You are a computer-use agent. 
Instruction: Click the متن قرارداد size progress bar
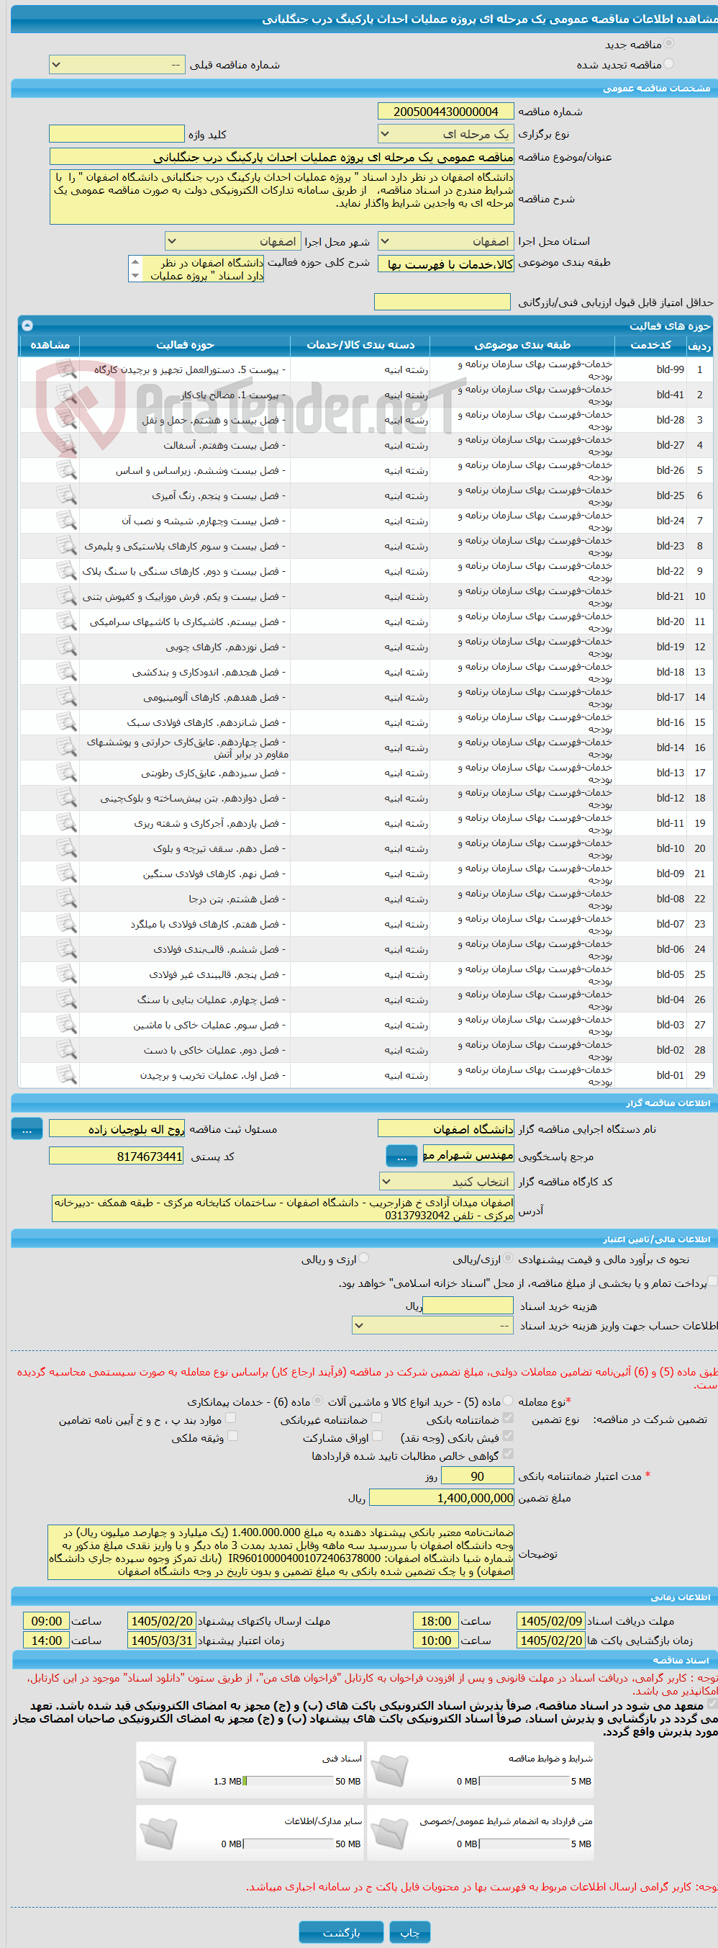524,1844
